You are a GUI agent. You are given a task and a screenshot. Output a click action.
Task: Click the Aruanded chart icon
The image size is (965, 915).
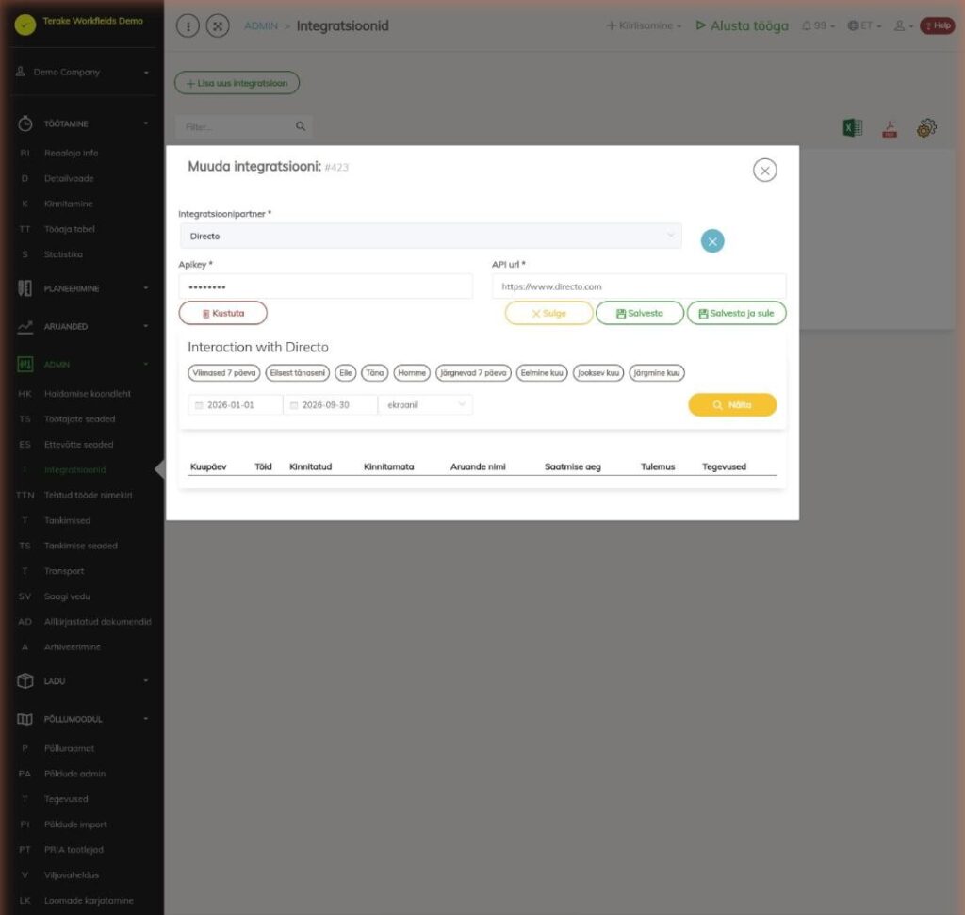pos(25,327)
